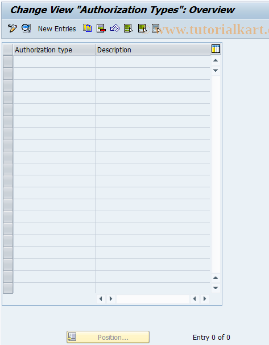This screenshot has height=345, width=269.
Task: Click the Authorization type column header
Action: click(55, 50)
